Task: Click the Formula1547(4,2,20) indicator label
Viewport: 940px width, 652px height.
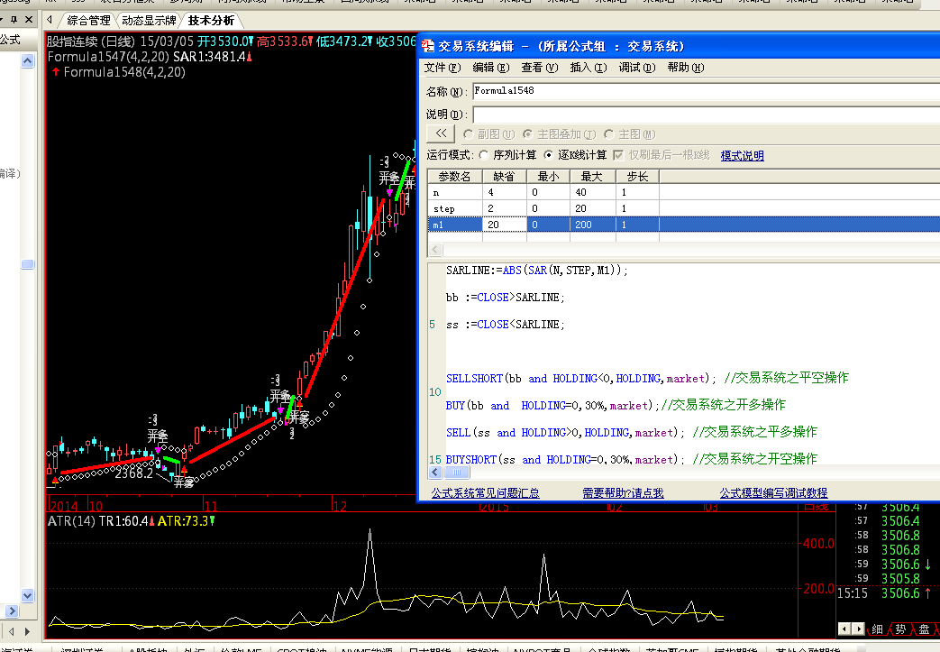Action: pos(108,57)
